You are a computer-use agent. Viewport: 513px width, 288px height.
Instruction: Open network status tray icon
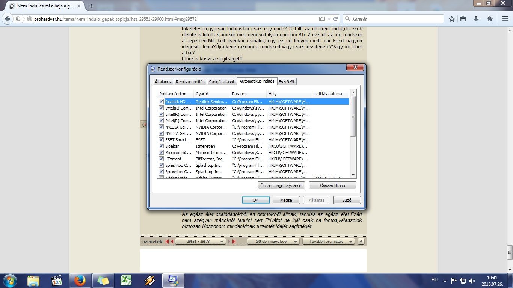(x=463, y=280)
